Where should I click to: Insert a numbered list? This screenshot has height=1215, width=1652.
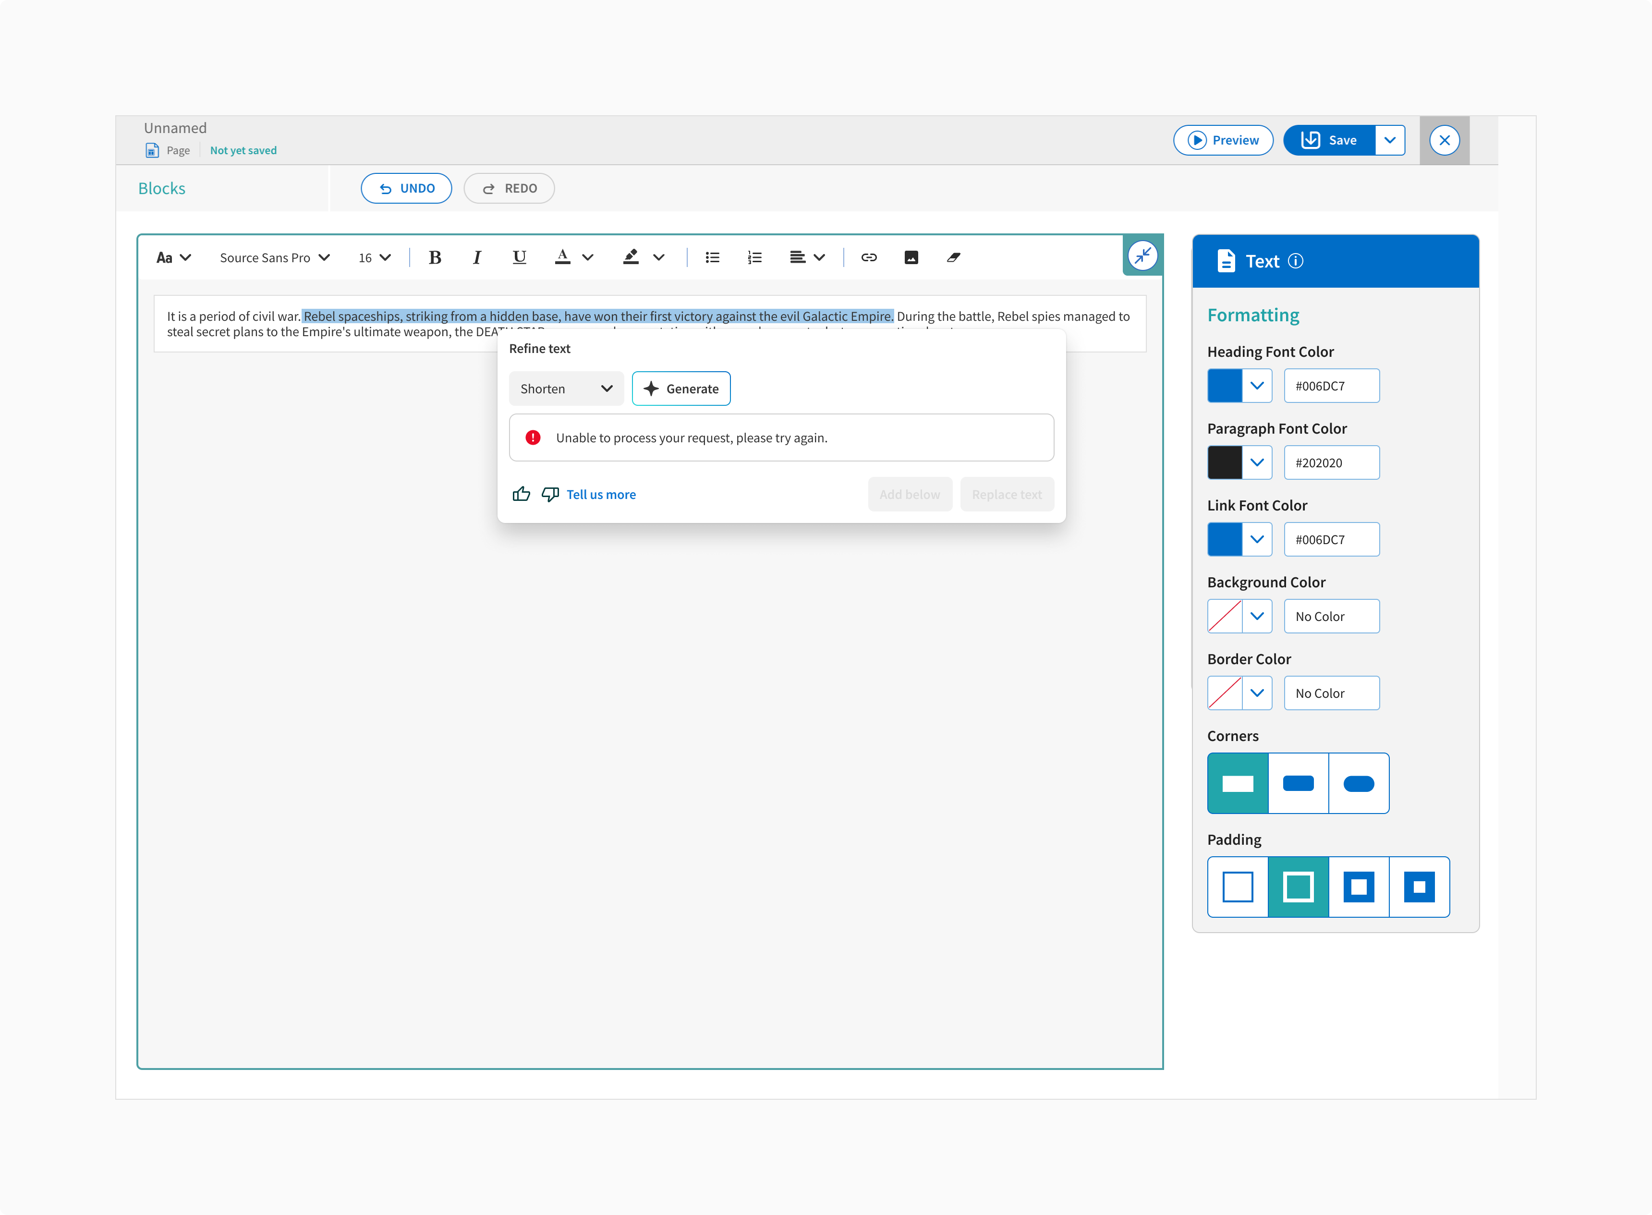(754, 257)
